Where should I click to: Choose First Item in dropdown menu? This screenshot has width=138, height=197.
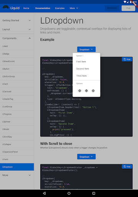click(x=86, y=62)
